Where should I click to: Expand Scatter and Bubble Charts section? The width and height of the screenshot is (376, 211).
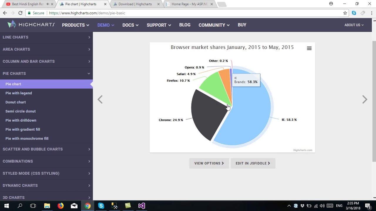pos(46,149)
